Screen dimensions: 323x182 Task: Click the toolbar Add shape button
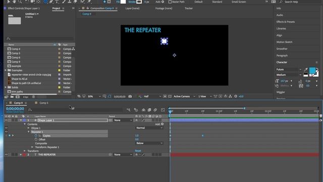point(163,2)
